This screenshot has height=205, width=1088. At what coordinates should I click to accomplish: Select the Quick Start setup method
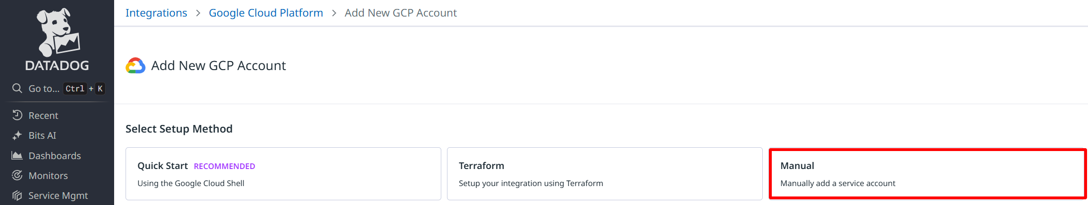coord(283,174)
